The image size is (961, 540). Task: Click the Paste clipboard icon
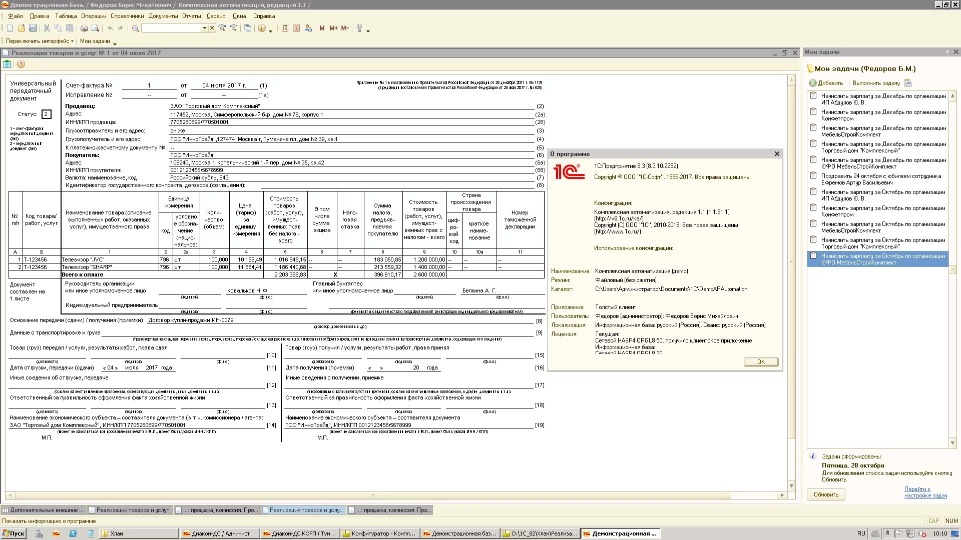70,28
